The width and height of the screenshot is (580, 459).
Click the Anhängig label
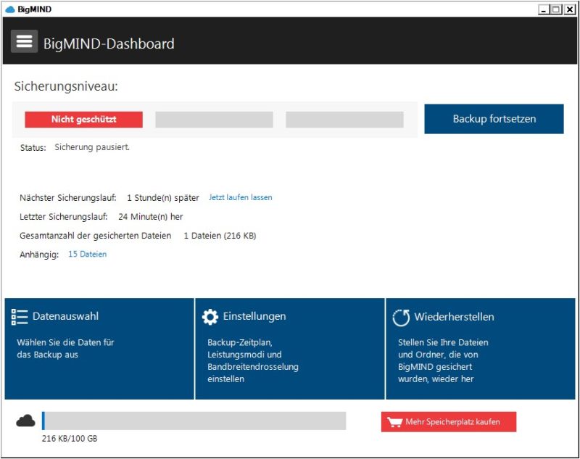tap(39, 255)
